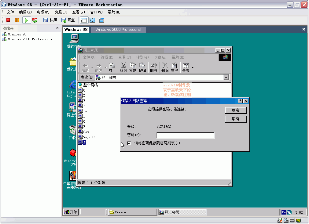Open the 收藏(A) menu in 网上邻居

click(160, 57)
